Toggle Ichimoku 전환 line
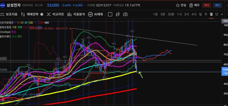This screenshot has width=228, height=106. [x=20, y=27]
